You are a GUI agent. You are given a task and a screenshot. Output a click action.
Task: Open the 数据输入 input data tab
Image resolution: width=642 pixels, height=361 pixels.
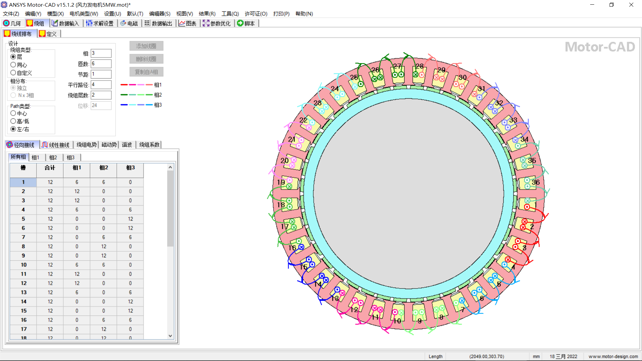pos(66,23)
